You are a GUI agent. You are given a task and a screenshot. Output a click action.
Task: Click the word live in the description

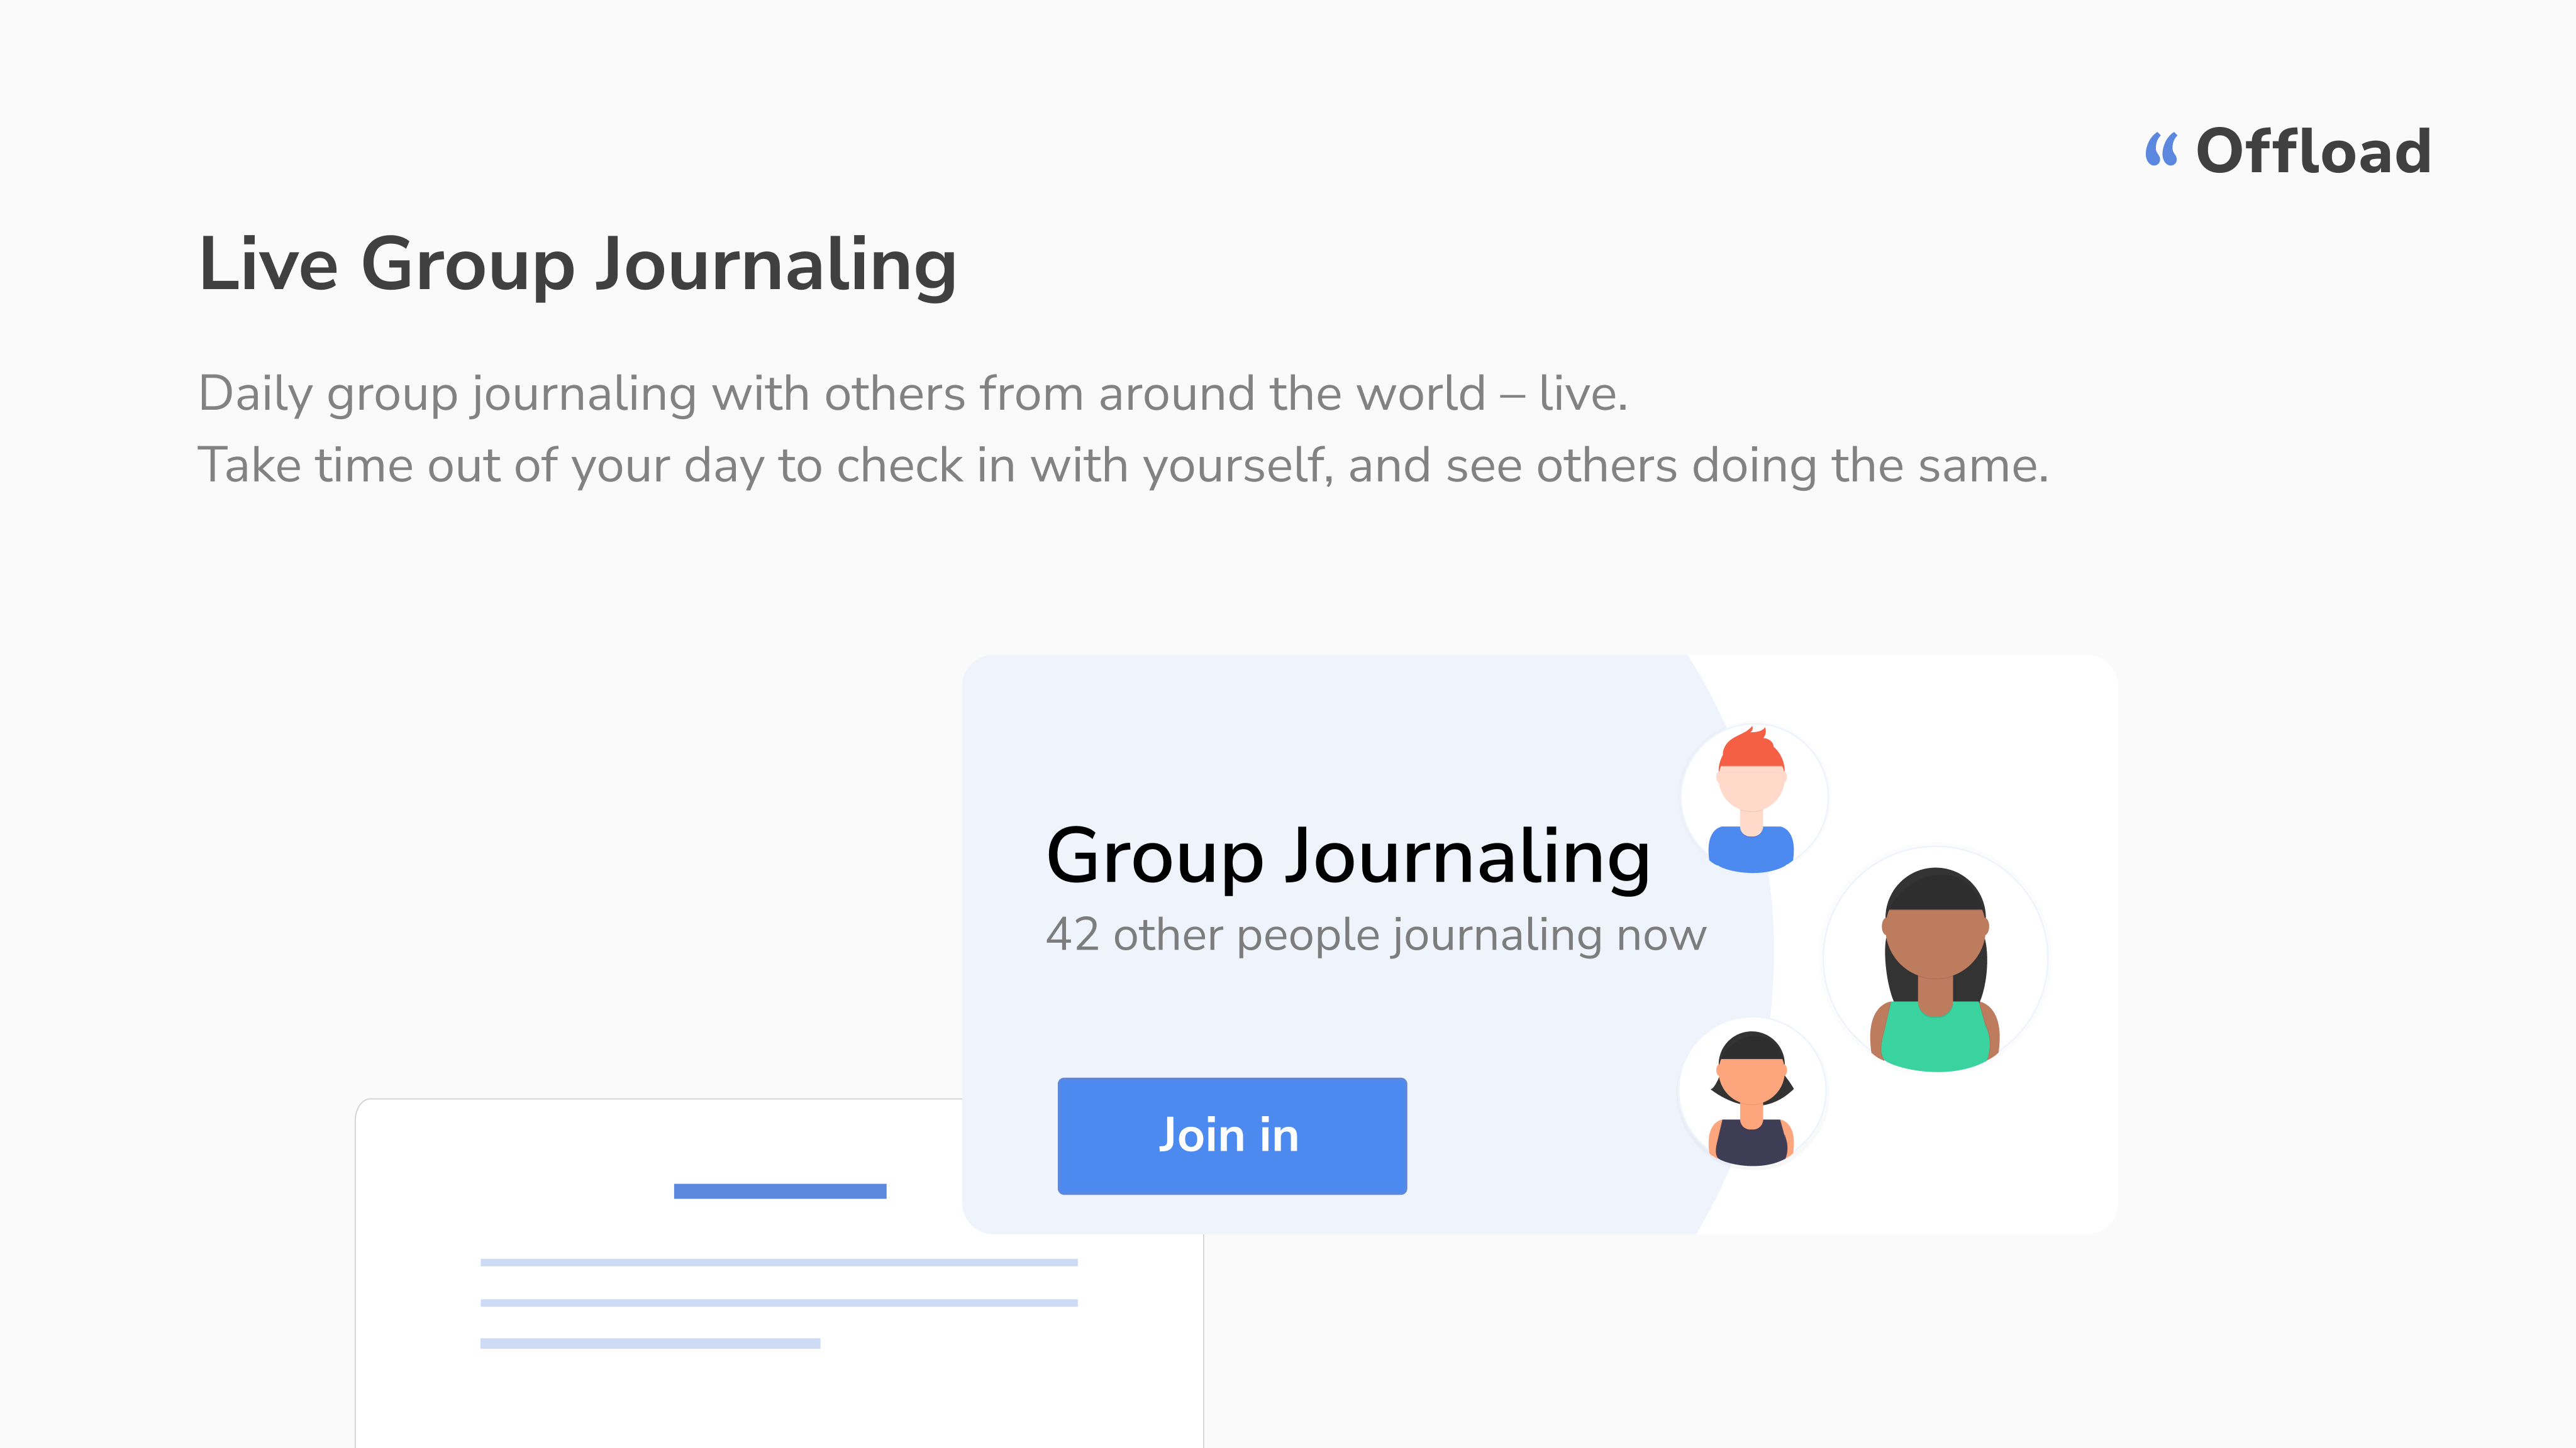[x=1578, y=393]
